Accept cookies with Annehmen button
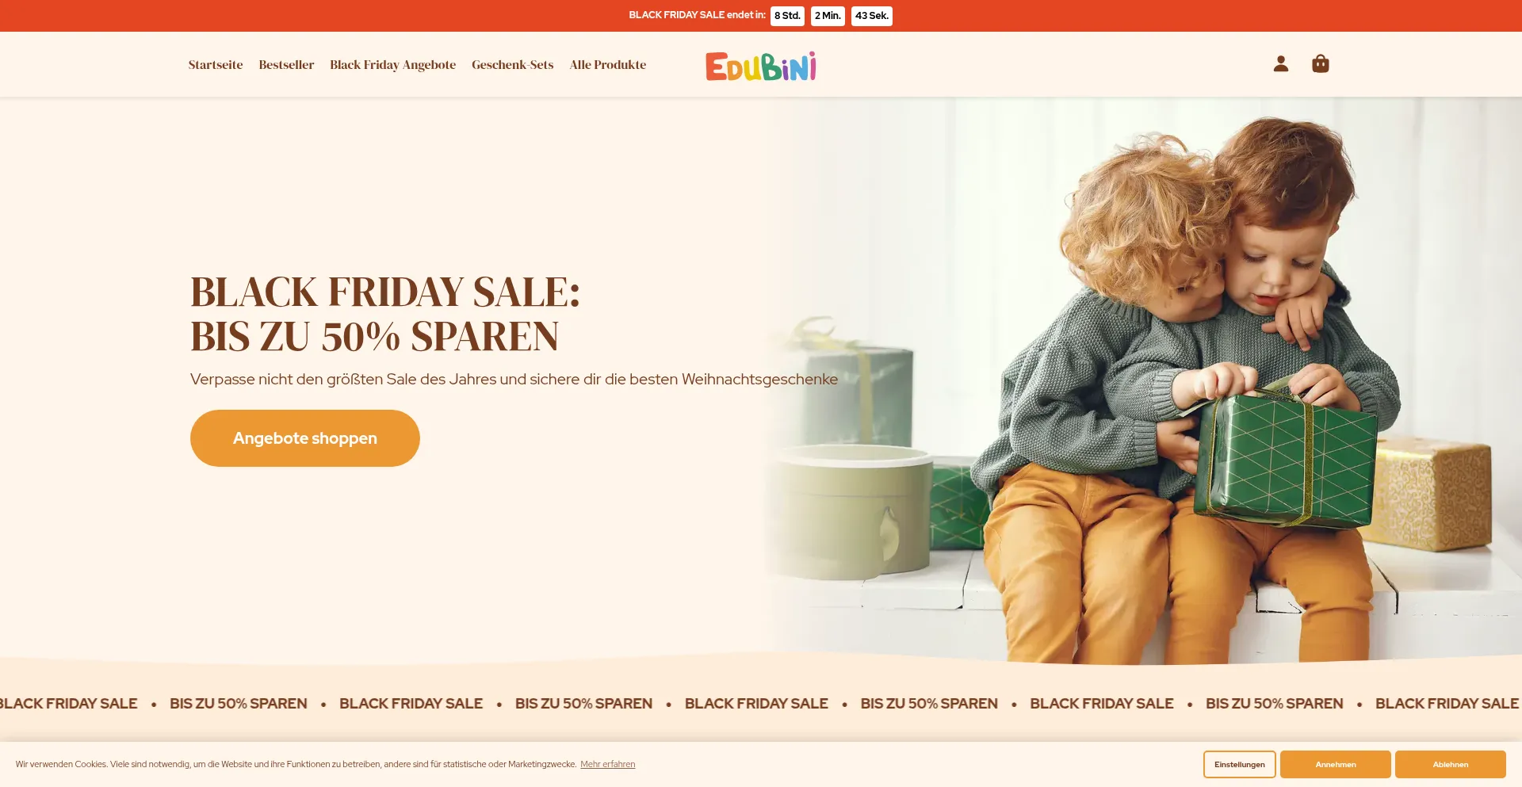The width and height of the screenshot is (1522, 787). pyautogui.click(x=1336, y=765)
